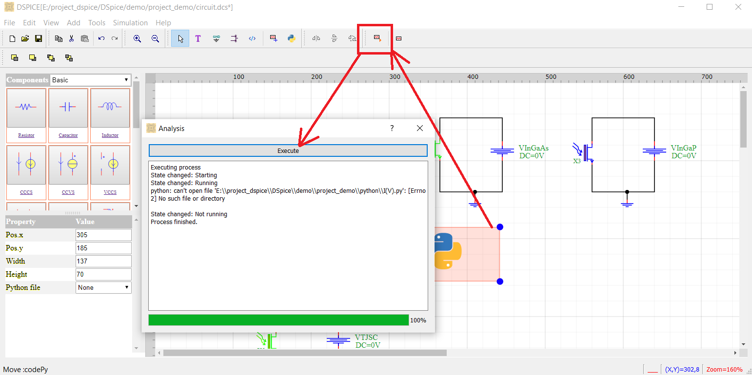Expand the Python file dropdown set to None

(103, 287)
